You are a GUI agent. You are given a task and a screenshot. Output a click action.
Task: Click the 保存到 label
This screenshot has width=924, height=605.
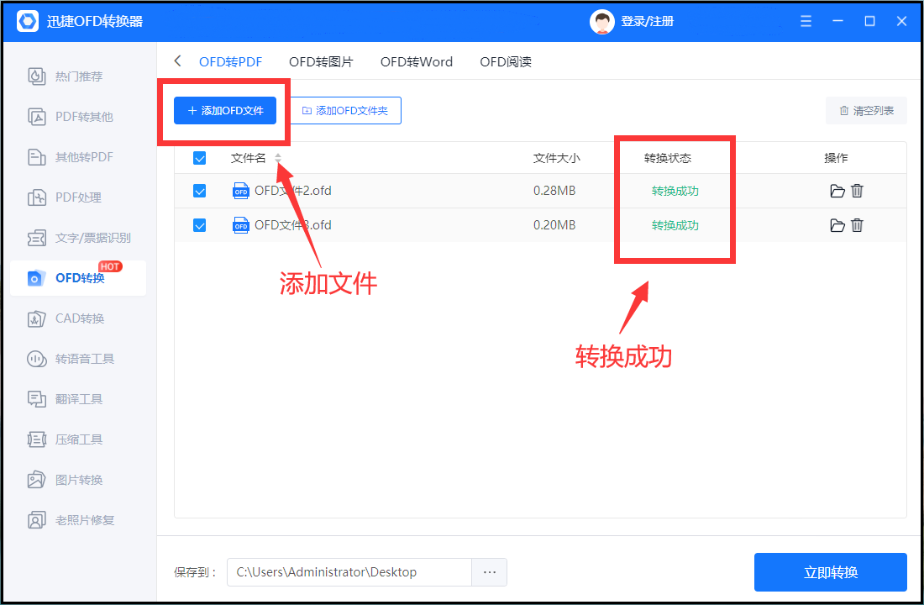click(x=196, y=572)
